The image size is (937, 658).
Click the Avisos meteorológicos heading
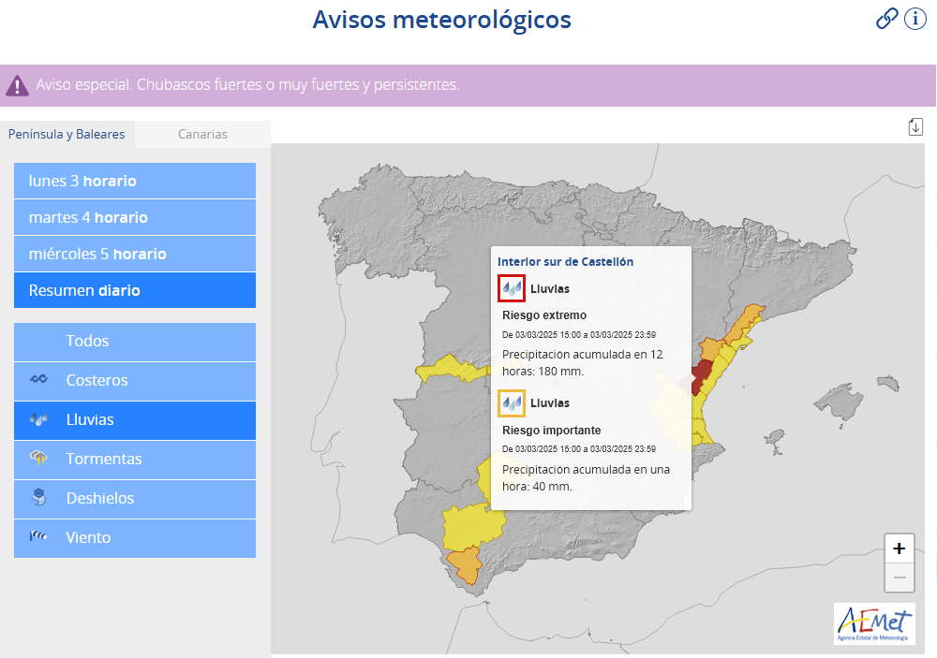click(x=442, y=19)
